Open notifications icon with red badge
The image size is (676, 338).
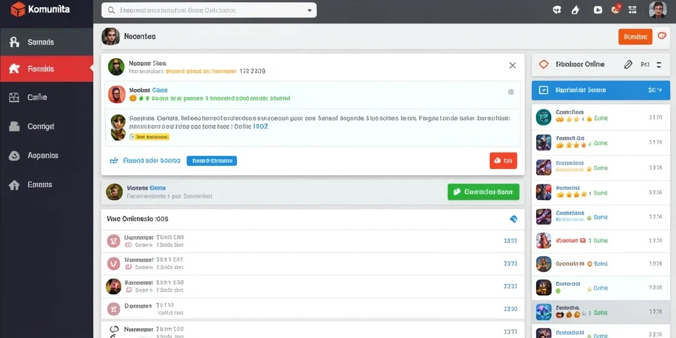point(616,9)
